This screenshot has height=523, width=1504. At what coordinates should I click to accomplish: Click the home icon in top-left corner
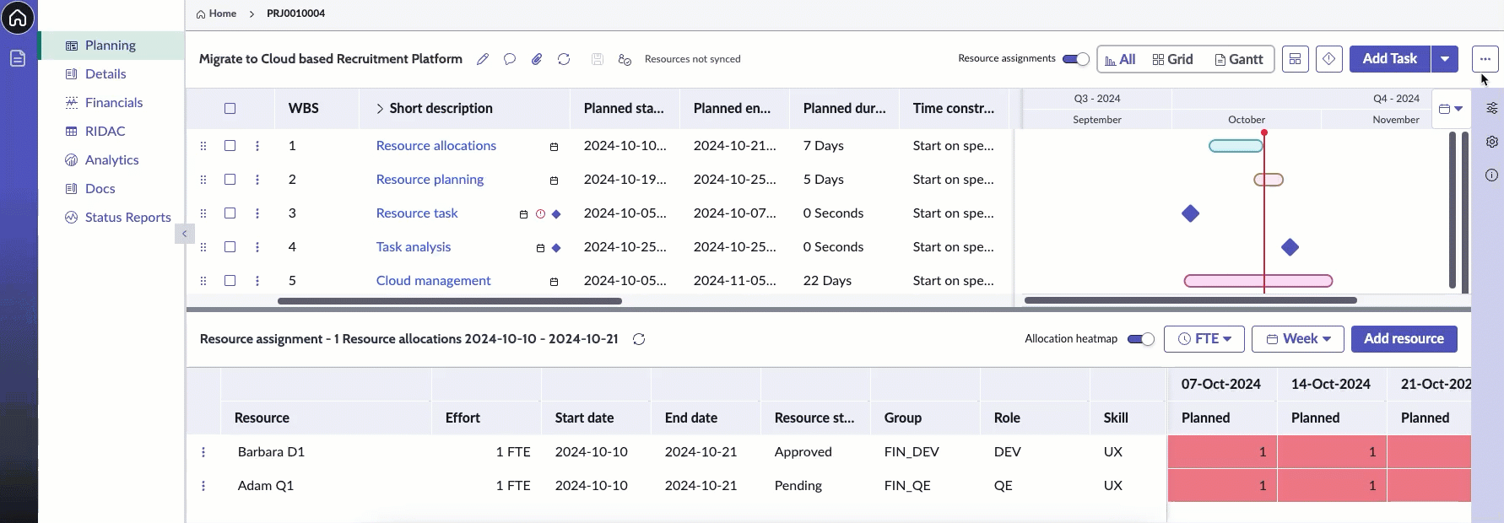(x=18, y=18)
